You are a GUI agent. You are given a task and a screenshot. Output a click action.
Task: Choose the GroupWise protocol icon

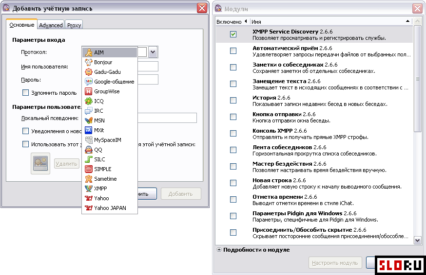[89, 91]
